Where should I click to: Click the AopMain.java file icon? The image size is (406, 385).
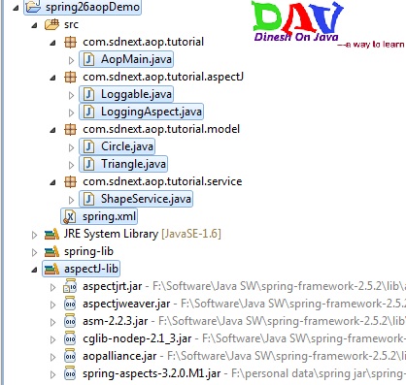[88, 59]
